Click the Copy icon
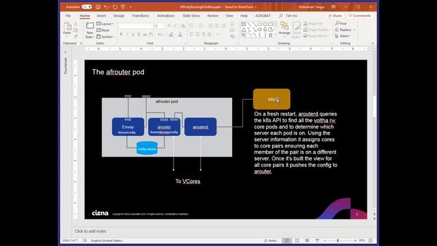 pyautogui.click(x=76, y=30)
